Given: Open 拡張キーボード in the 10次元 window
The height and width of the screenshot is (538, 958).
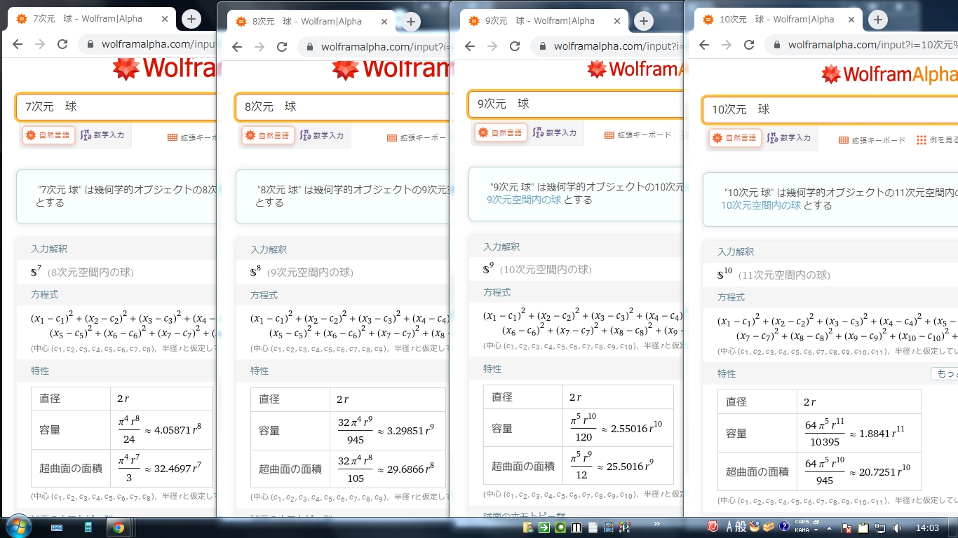Looking at the screenshot, I should click(x=872, y=140).
